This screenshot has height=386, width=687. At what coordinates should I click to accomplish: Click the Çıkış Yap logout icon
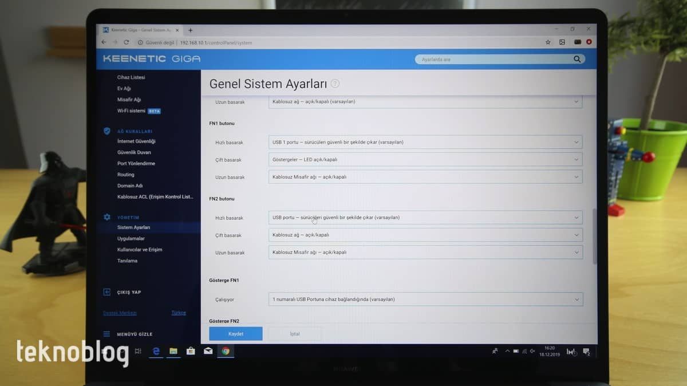tap(106, 292)
